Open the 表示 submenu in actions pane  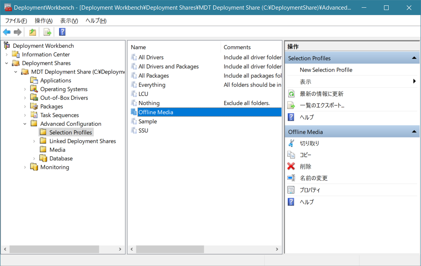pyautogui.click(x=352, y=82)
